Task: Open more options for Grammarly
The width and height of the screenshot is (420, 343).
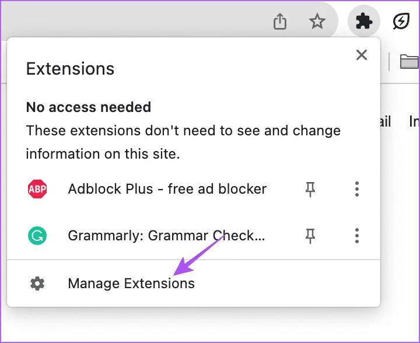Action: 357,236
